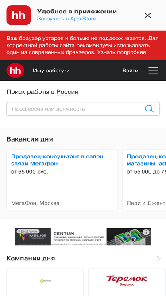This screenshot has width=166, height=296.
Task: Click the magnifier search icon
Action: click(x=149, y=109)
